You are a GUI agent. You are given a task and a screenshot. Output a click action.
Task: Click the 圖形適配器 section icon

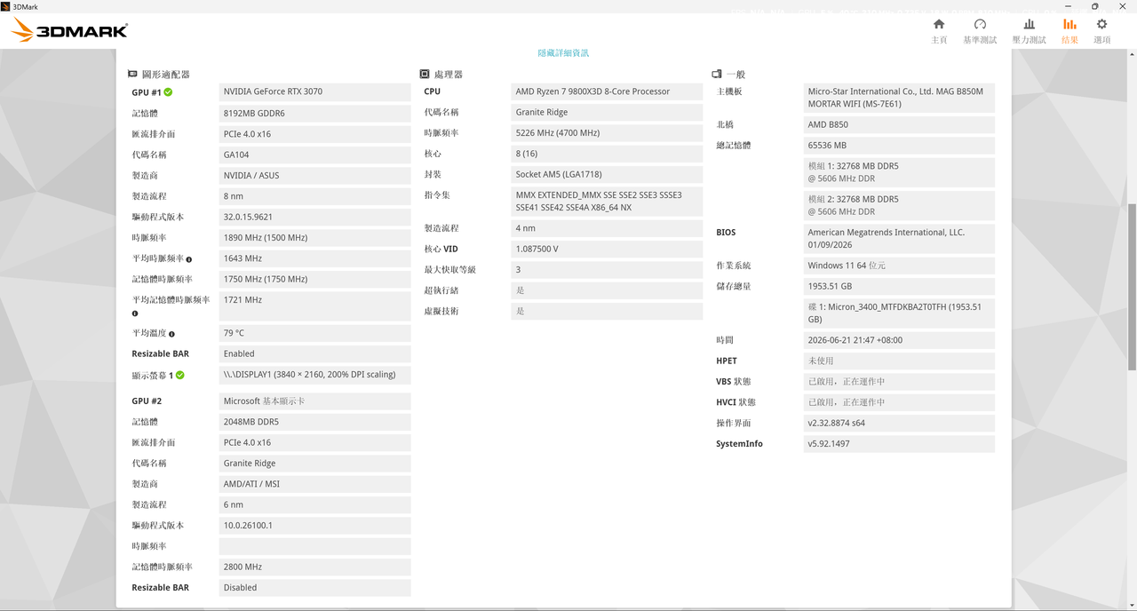[x=132, y=75]
